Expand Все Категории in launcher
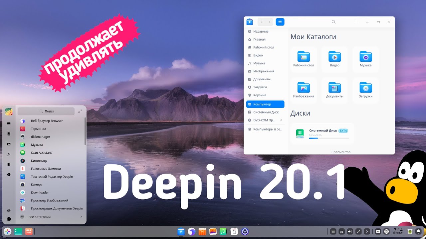426x239 pixels. point(51,217)
